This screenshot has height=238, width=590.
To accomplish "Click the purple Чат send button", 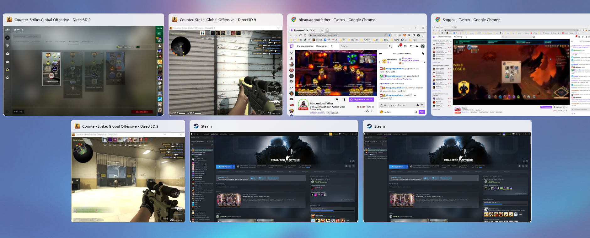I will pyautogui.click(x=422, y=112).
